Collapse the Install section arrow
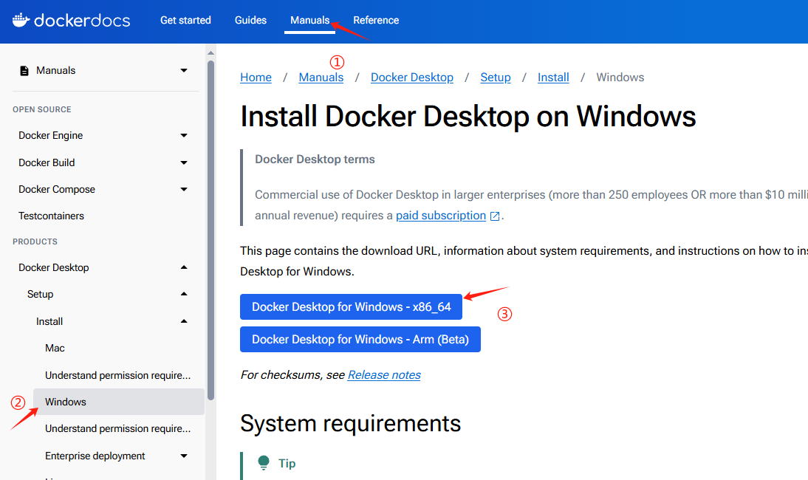 click(184, 321)
